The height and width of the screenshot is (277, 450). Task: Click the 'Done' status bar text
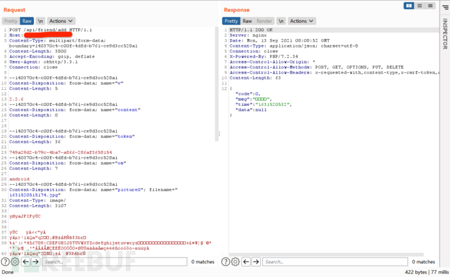pos(7,272)
